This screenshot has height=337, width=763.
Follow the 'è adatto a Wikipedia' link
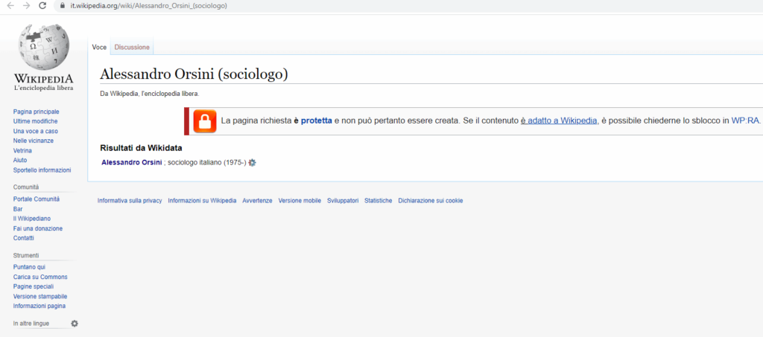pos(559,121)
